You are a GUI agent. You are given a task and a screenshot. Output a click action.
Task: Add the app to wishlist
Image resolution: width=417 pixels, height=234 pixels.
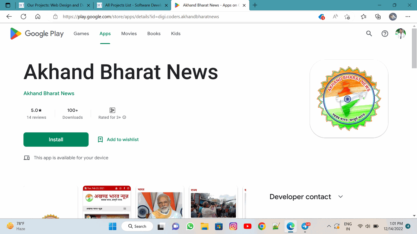[118, 139]
